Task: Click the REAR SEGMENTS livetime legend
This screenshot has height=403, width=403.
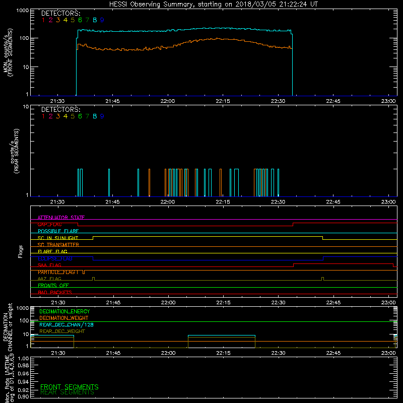Action: click(67, 392)
